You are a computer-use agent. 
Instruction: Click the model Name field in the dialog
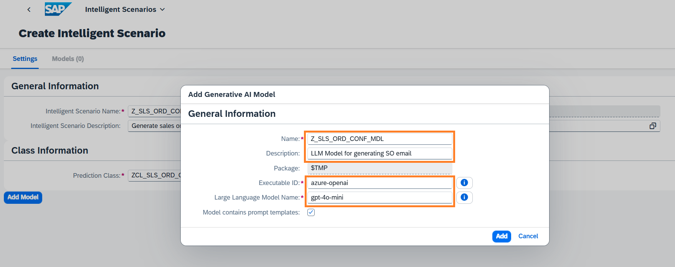[379, 139]
